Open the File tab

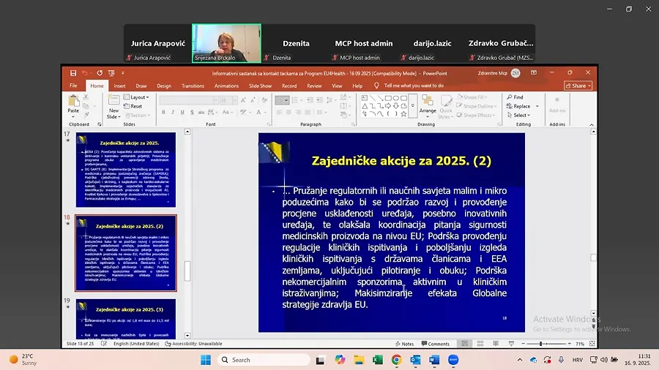[x=73, y=86]
